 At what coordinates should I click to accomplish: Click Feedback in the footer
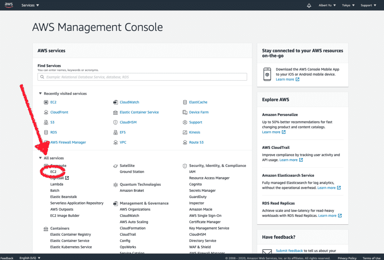pos(7,258)
